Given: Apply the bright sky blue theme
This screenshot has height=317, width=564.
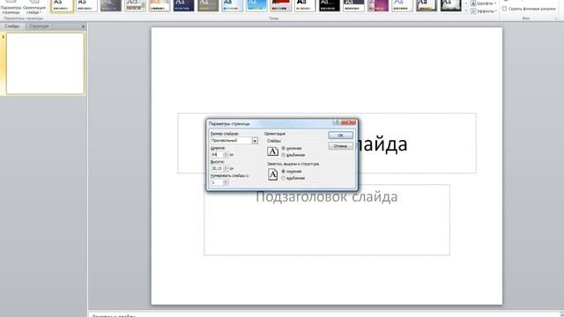Looking at the screenshot, I should point(256,6).
